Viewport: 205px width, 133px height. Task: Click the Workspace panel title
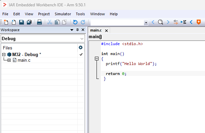pyautogui.click(x=10, y=30)
